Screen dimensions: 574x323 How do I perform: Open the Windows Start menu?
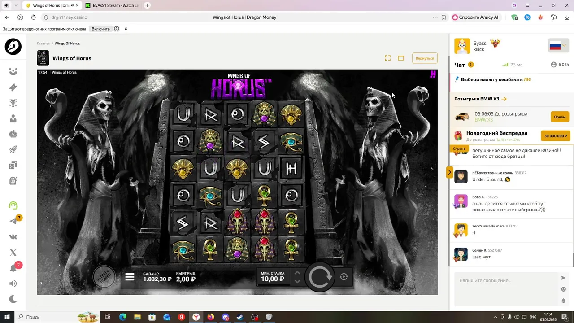tap(7, 317)
